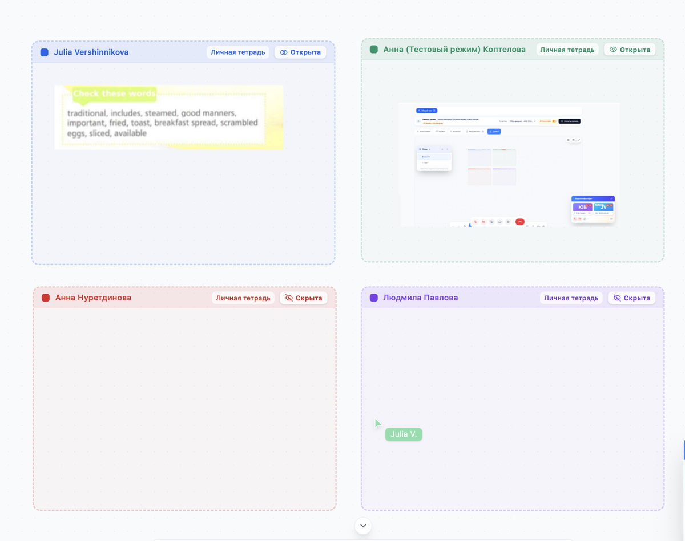Show Анна Нуретдинова's notebook via the Скрыта toggle
The image size is (685, 541).
pyautogui.click(x=303, y=298)
